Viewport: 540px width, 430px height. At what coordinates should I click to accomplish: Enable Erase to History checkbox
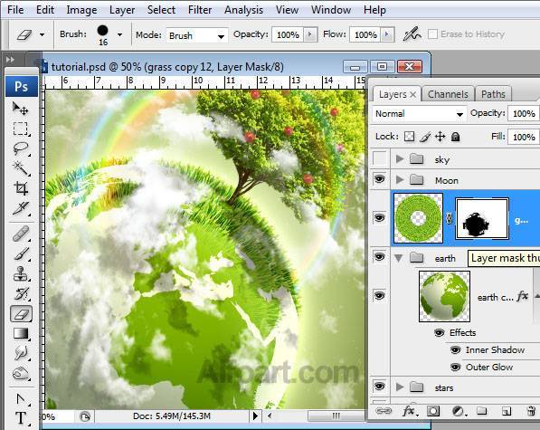(432, 34)
